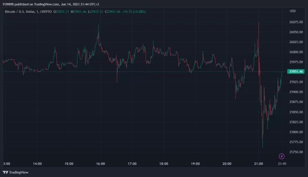Viewport: 308px width, 177px height.
Task: Click the close value C25951.46 in legend
Action: click(x=113, y=11)
